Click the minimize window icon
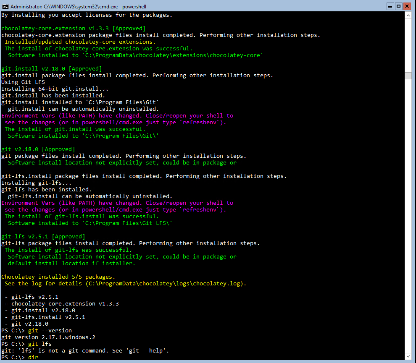 point(390,6)
